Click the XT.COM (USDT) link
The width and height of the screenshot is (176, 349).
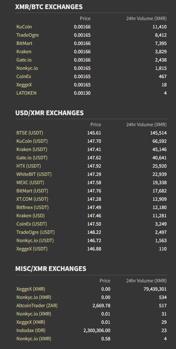[x=32, y=199]
